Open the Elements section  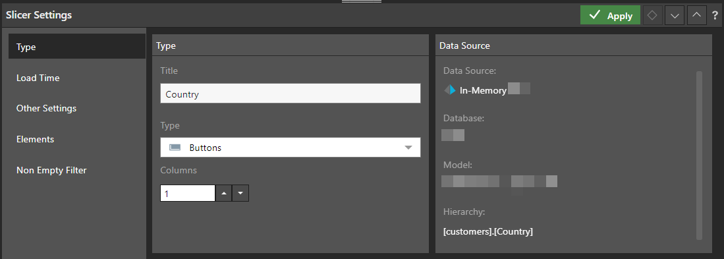pos(77,139)
